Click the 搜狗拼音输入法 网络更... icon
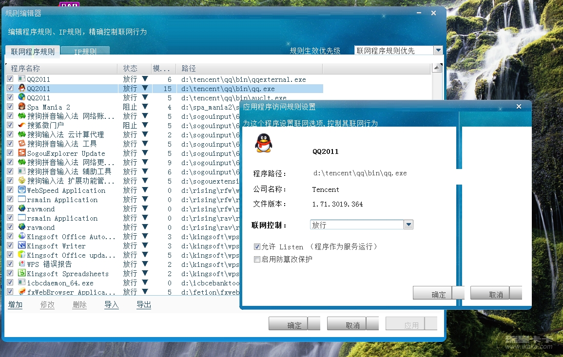The height and width of the screenshot is (357, 563). tap(21, 162)
